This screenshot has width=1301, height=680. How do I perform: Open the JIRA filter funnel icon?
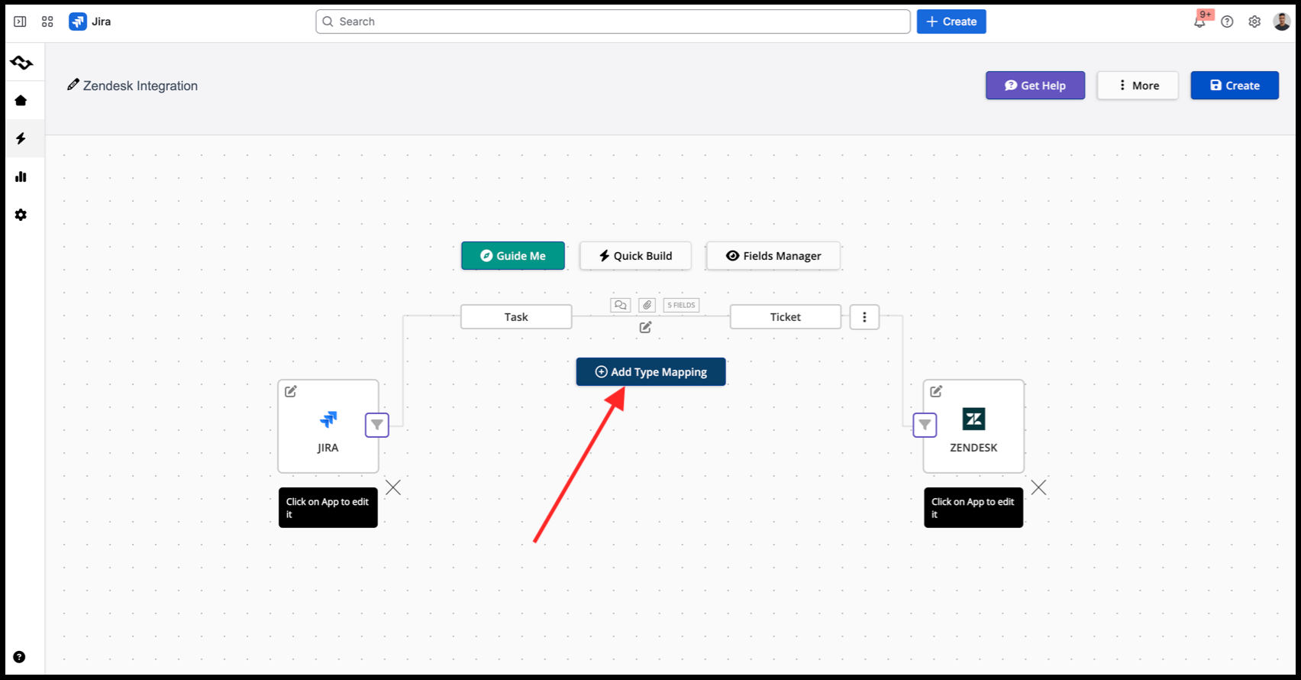pos(377,425)
